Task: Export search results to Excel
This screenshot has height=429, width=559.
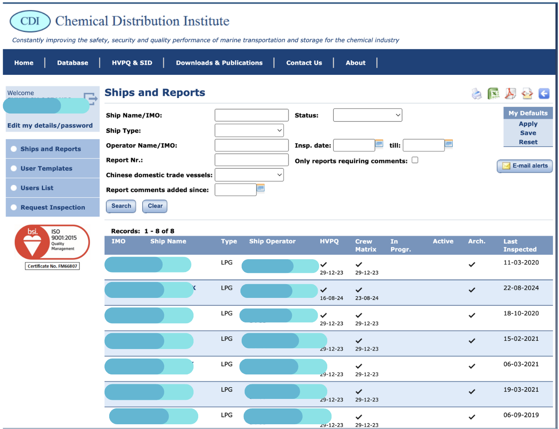Action: tap(494, 93)
